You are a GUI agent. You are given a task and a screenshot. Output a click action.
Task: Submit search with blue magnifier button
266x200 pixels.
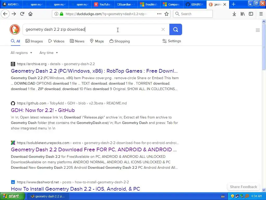point(176,29)
